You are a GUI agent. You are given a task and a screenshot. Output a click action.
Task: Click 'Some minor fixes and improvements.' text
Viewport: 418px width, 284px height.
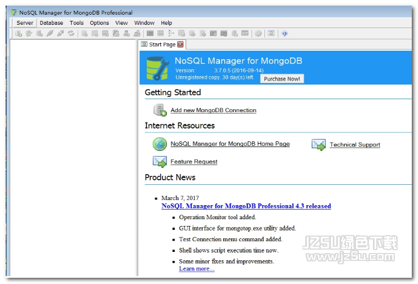(227, 261)
